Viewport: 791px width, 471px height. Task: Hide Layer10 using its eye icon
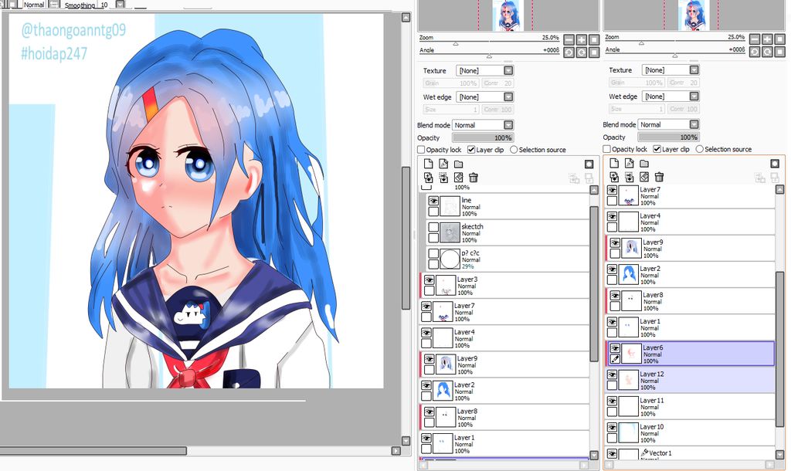click(612, 427)
